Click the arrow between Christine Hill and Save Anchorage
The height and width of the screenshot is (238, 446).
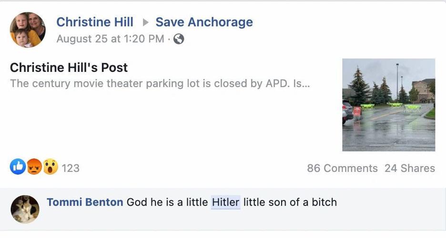tap(145, 22)
